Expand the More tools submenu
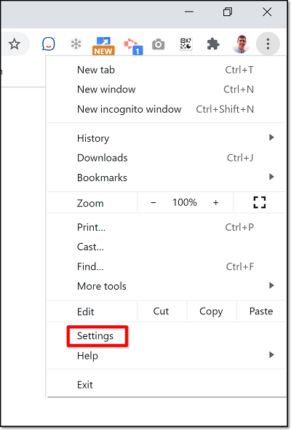 pyautogui.click(x=166, y=286)
